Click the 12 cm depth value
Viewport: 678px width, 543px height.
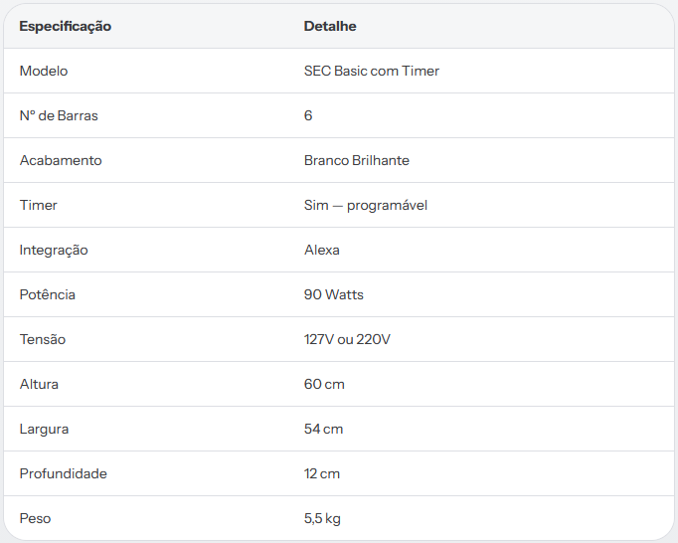click(x=322, y=473)
